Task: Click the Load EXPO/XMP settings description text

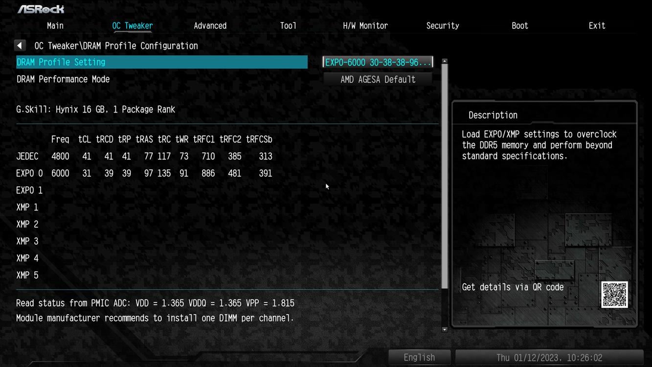Action: (540, 145)
